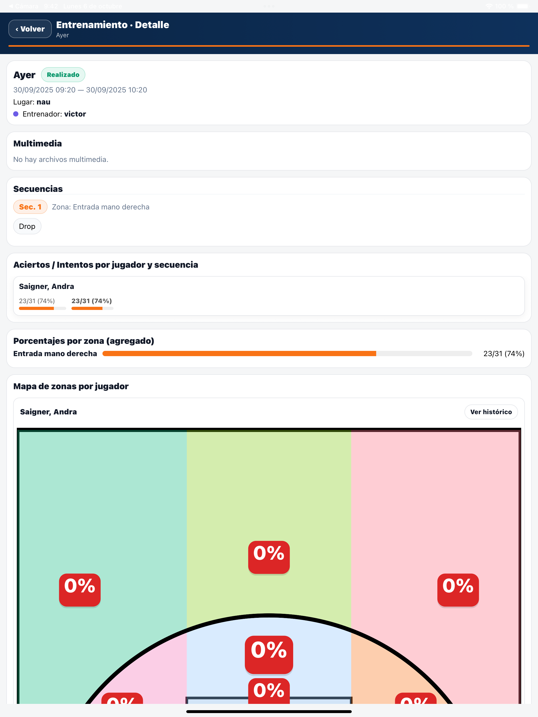Tap the 0% badge near the hoop box
Image resolution: width=538 pixels, height=717 pixels.
[x=269, y=691]
